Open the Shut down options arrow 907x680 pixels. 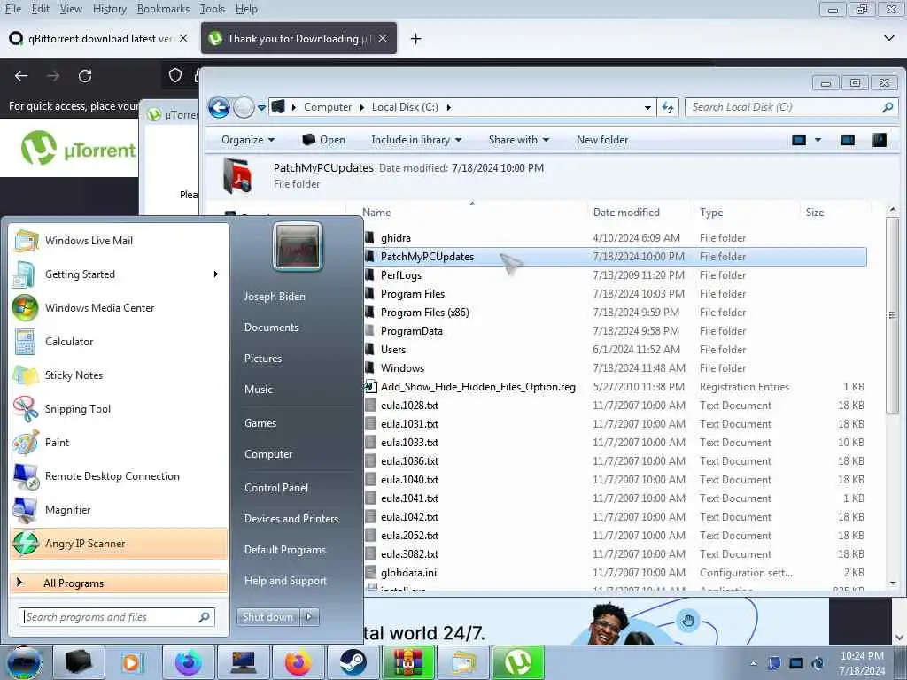309,616
